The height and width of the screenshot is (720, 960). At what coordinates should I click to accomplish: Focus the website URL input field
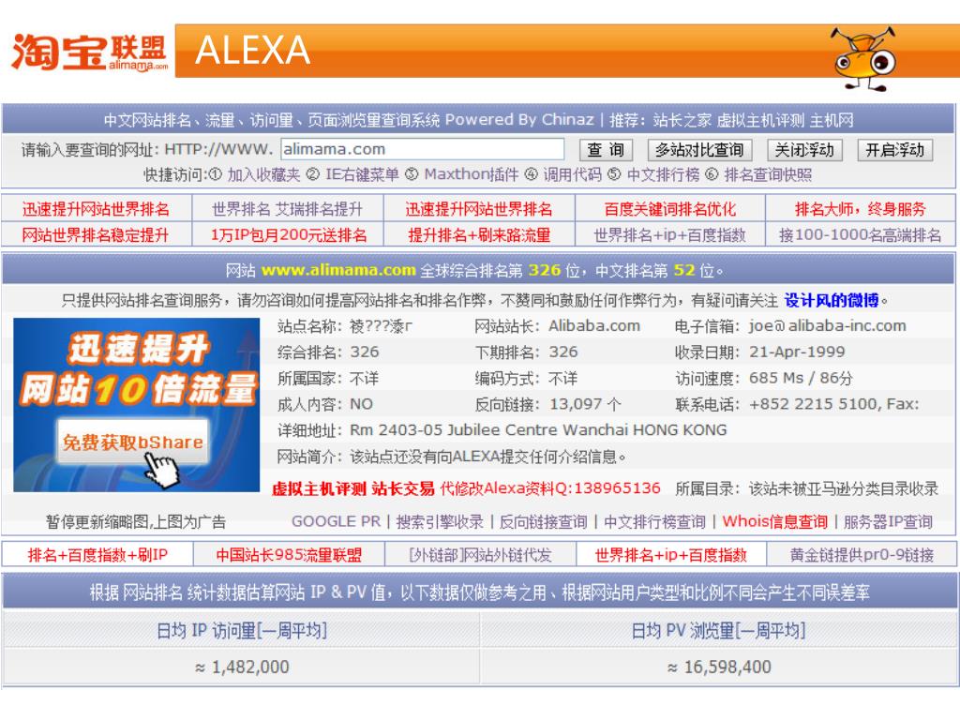pyautogui.click(x=423, y=149)
